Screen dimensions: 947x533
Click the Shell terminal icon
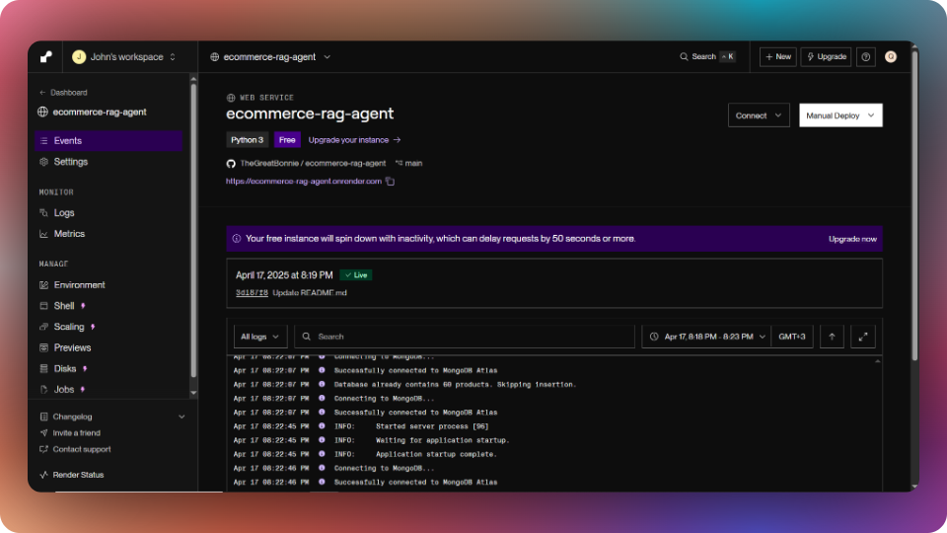43,306
